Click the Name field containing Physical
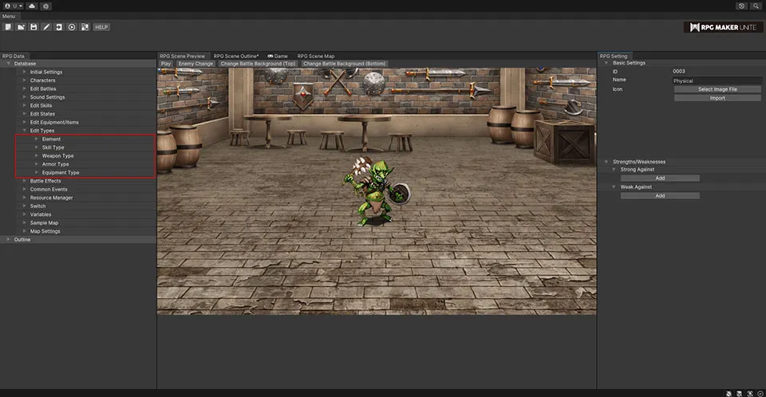 tap(717, 81)
